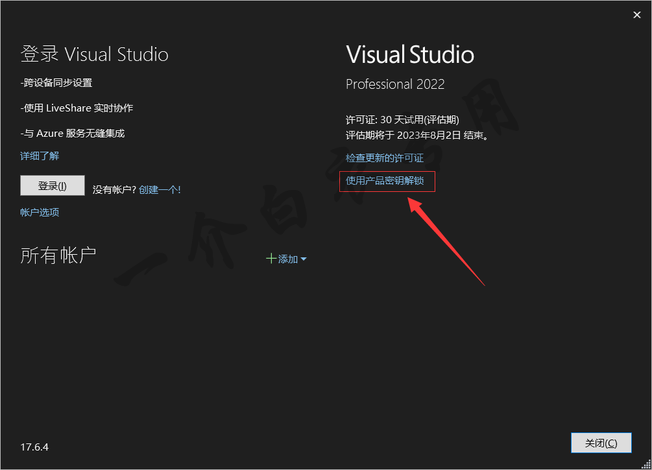Viewport: 652px width, 470px height.
Task: Click the Professional 2022 edition text
Action: click(395, 84)
